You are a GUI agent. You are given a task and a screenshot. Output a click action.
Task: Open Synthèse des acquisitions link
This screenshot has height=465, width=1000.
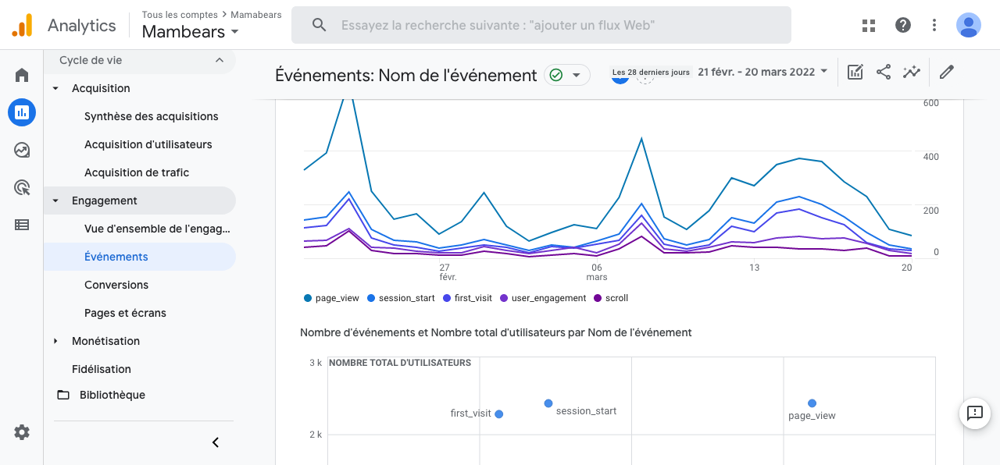point(152,116)
